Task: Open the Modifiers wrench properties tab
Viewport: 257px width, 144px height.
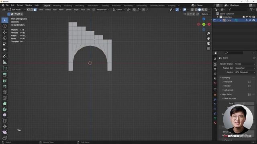Action: 215,100
